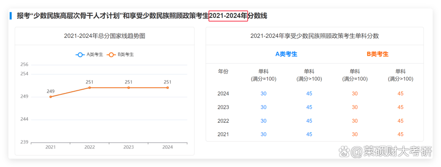Image resolution: width=441 pixels, height=167 pixels.
Task: Click 2024 on the chart x-axis
Action: coord(168,147)
